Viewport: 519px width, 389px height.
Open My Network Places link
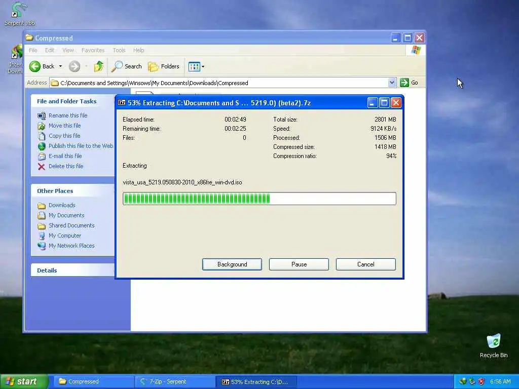71,246
